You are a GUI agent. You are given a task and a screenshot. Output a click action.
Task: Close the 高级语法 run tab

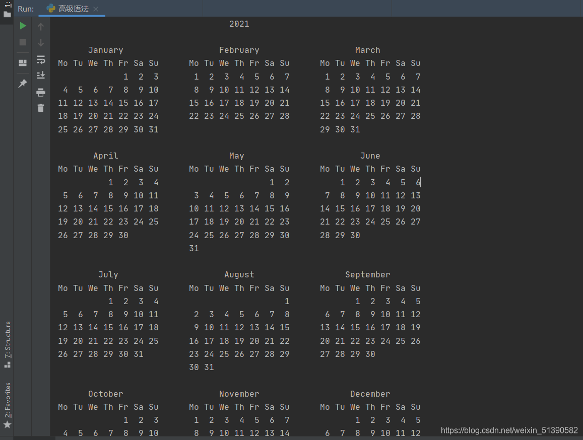tap(96, 9)
